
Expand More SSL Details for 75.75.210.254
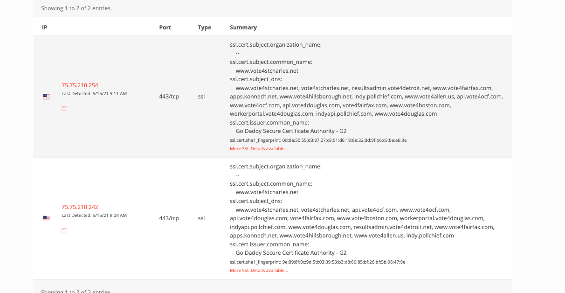click(259, 149)
